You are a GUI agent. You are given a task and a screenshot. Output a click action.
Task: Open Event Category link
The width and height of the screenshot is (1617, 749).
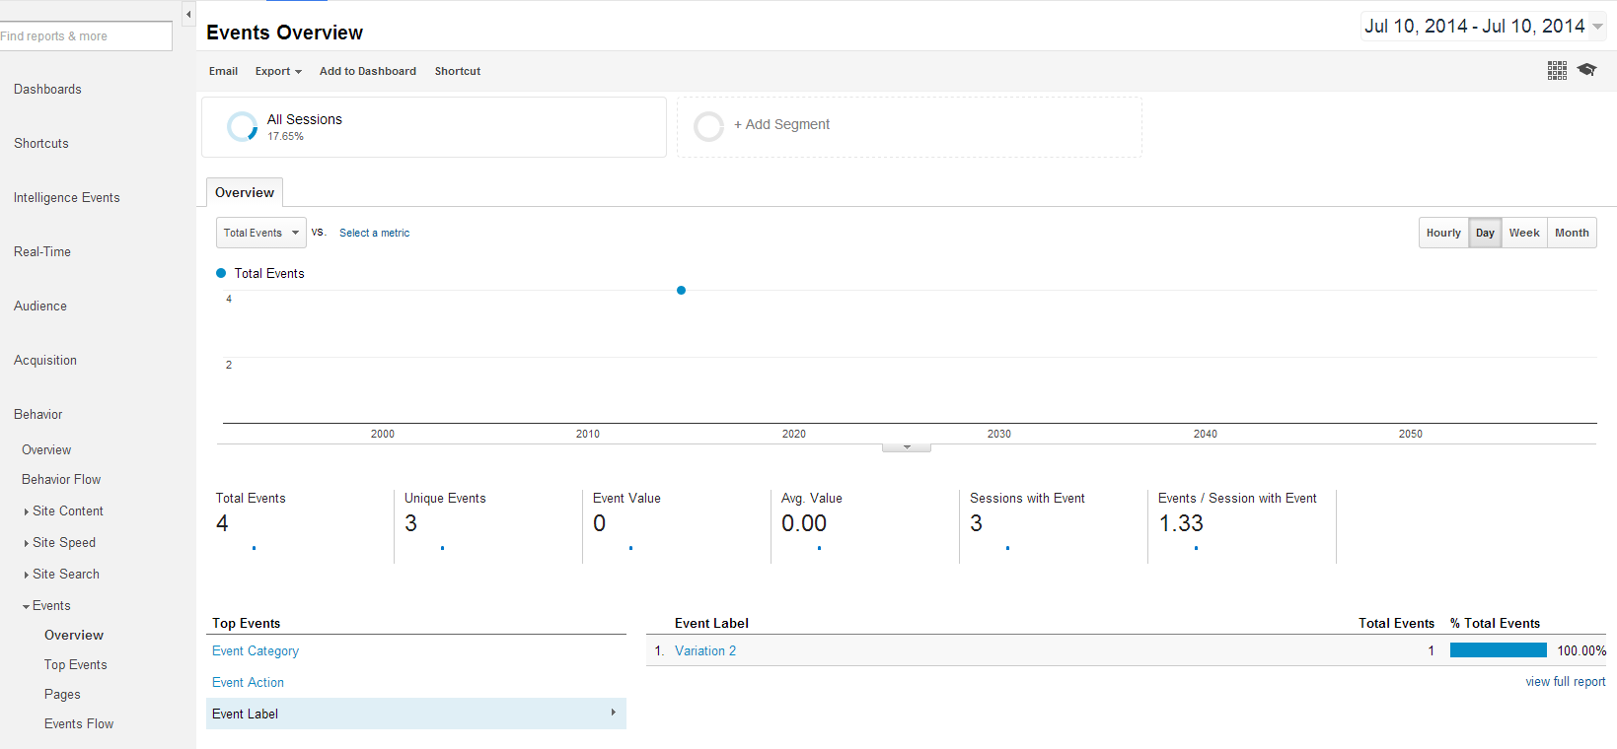pyautogui.click(x=256, y=650)
